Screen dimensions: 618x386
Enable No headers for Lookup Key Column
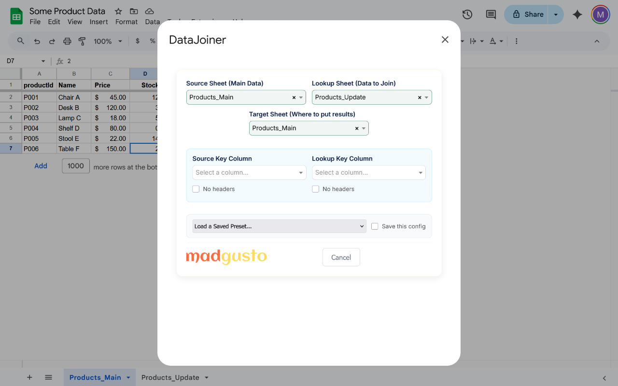[x=315, y=189]
